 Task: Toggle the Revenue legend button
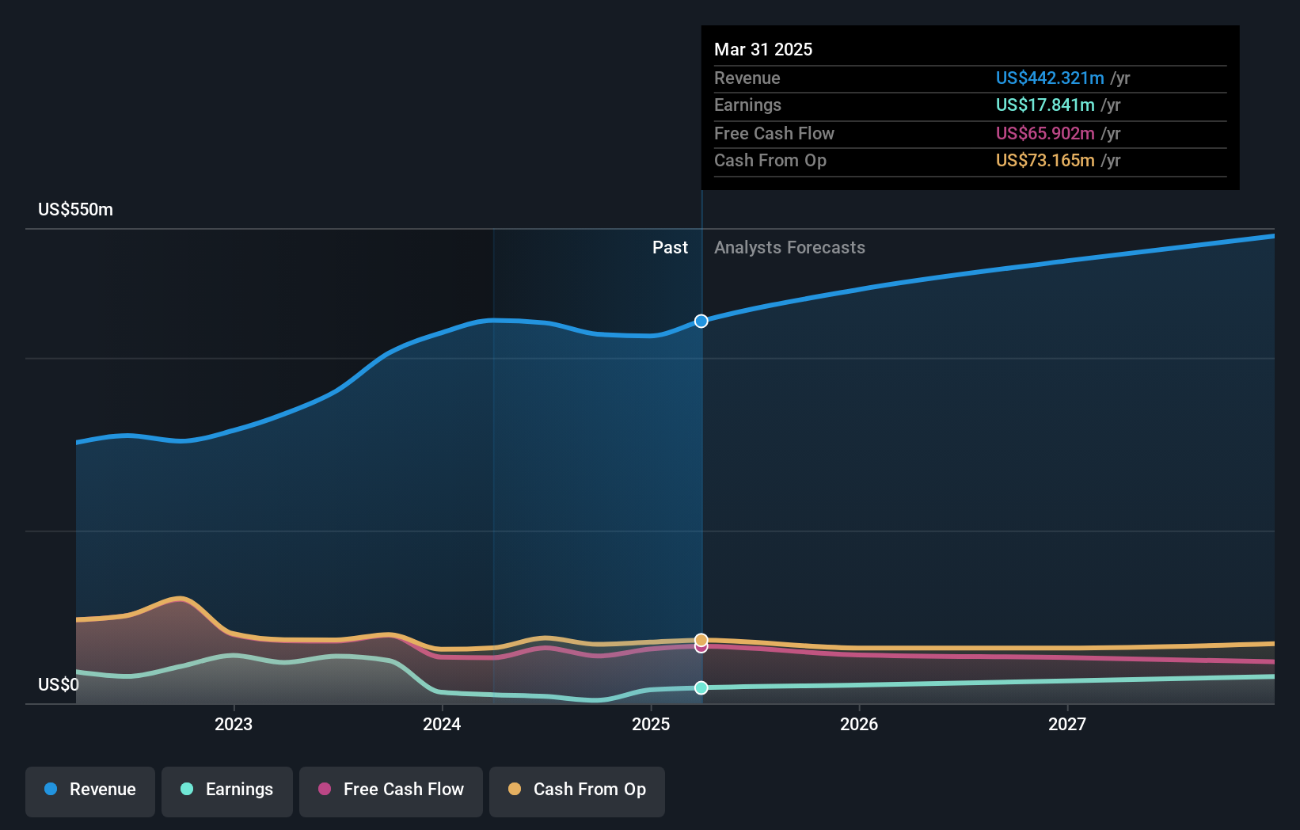click(90, 791)
